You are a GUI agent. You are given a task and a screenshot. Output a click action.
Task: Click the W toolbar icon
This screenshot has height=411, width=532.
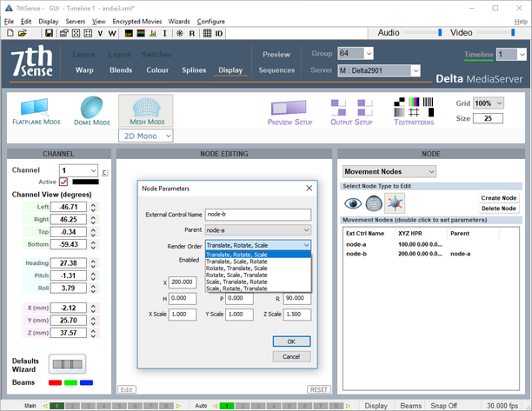pyautogui.click(x=112, y=34)
